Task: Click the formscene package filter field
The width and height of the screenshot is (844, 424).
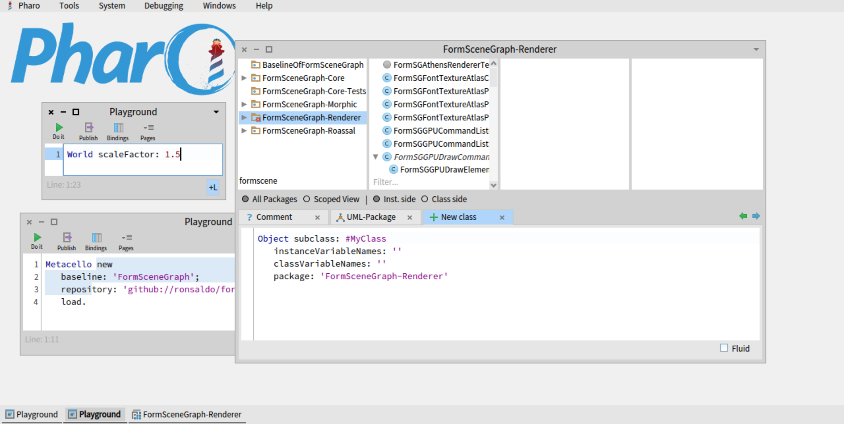Action: 302,181
